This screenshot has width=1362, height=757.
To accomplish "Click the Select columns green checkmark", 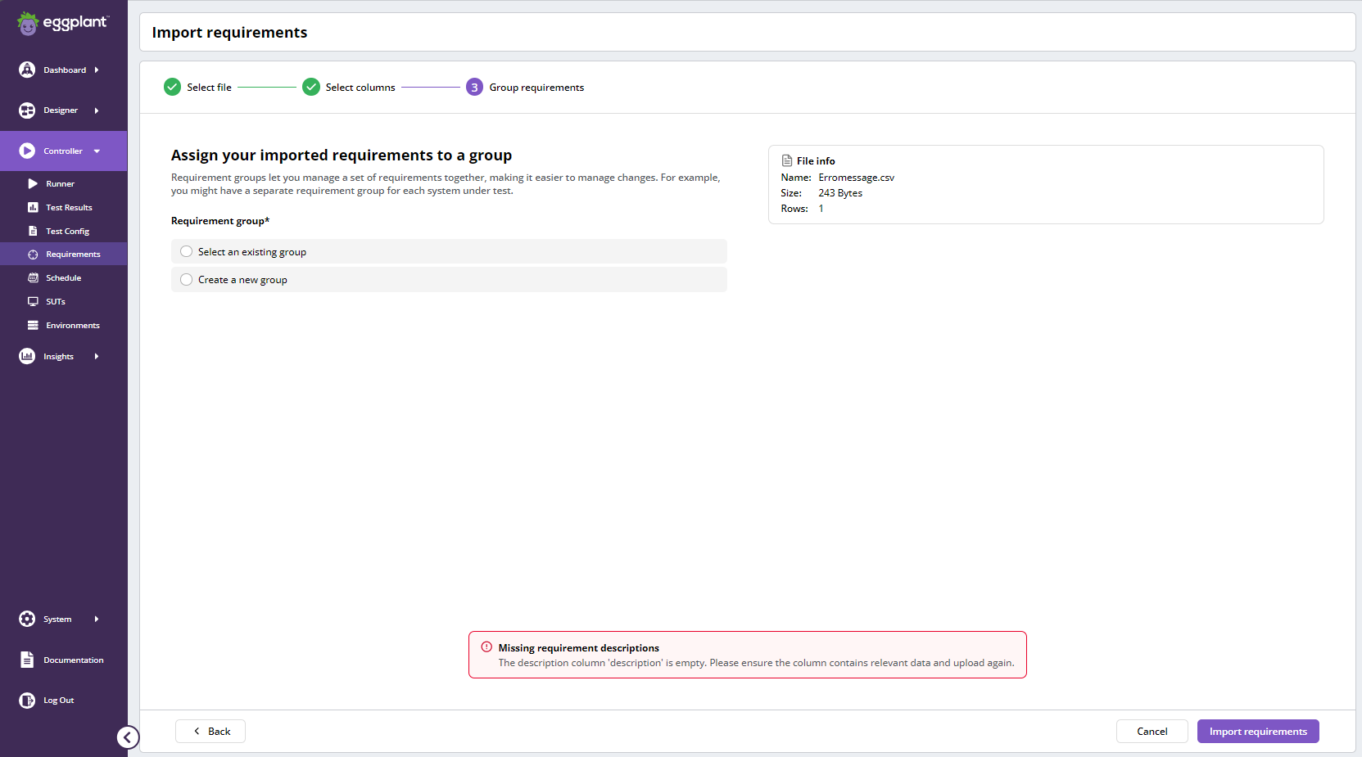I will [311, 87].
